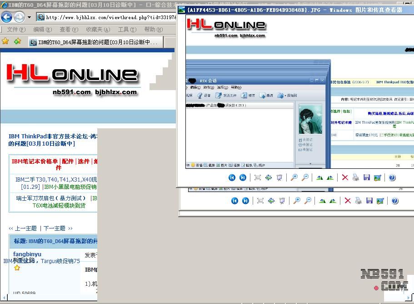414x304 pixels.
Task: Select Best Fit in front picture viewer
Action: point(257,177)
